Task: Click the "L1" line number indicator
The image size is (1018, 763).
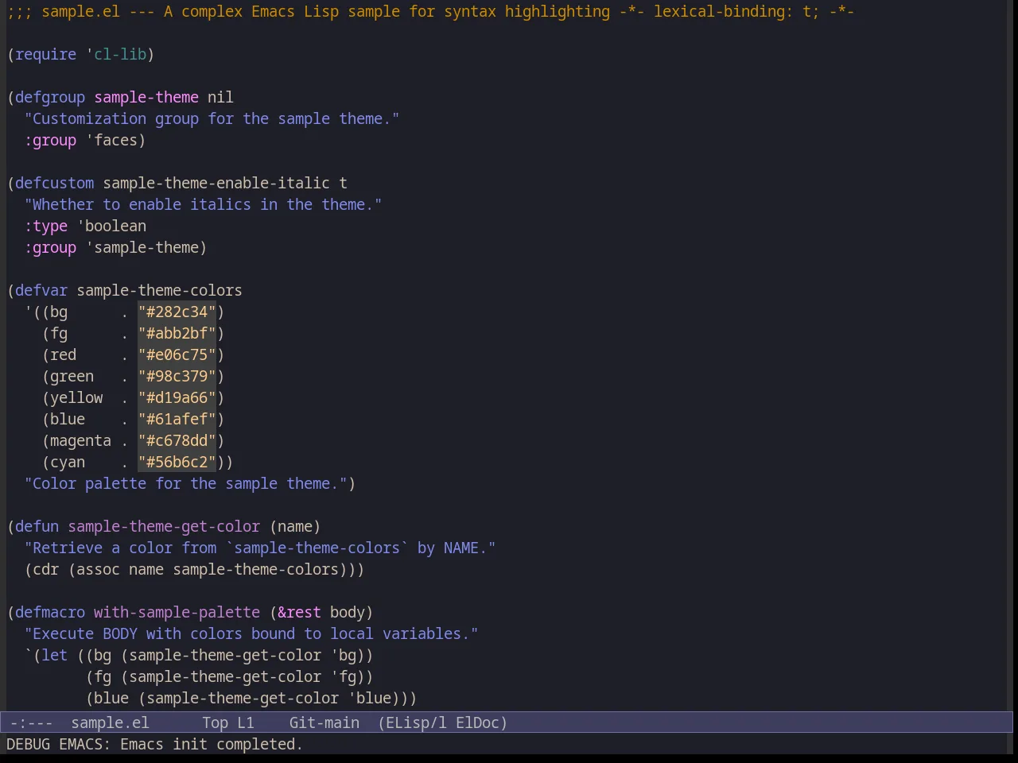Action: tap(246, 722)
